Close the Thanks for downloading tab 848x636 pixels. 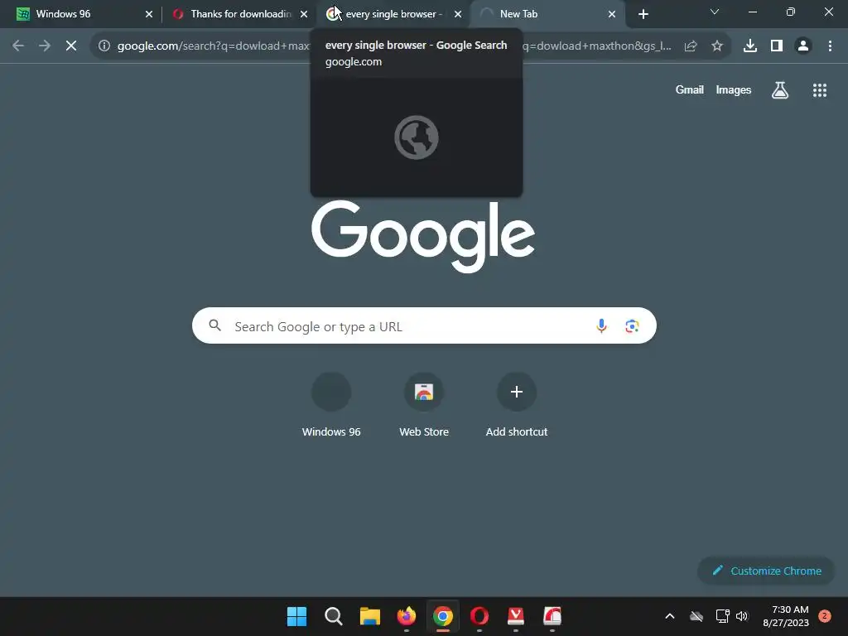click(x=304, y=14)
